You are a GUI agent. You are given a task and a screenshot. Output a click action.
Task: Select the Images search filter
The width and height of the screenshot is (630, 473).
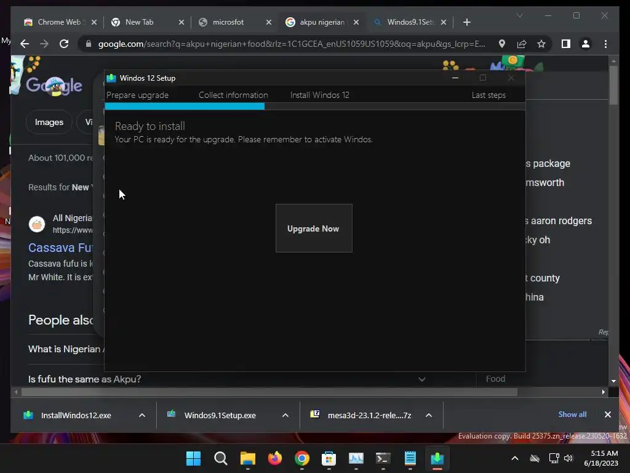click(49, 123)
